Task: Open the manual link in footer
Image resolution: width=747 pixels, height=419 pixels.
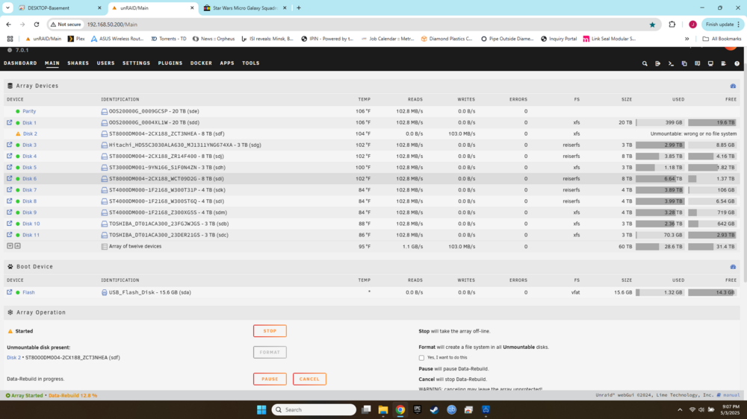Action: (x=732, y=395)
